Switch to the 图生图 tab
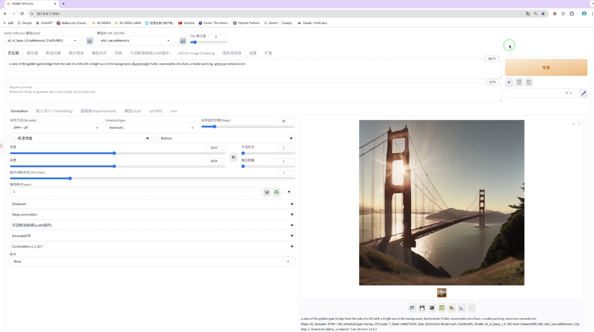 click(x=32, y=53)
